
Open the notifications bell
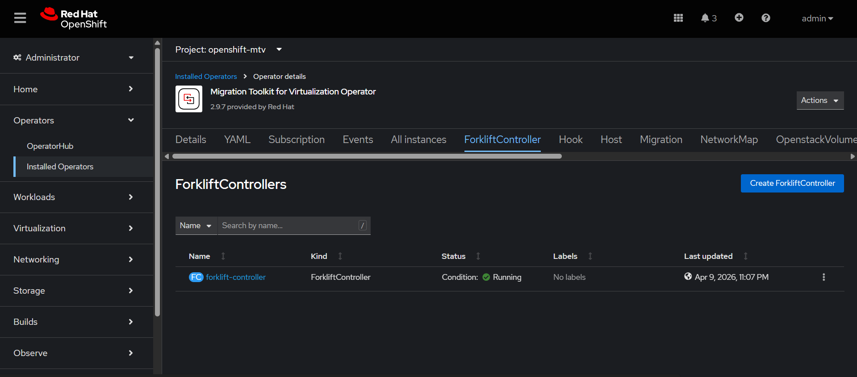708,18
